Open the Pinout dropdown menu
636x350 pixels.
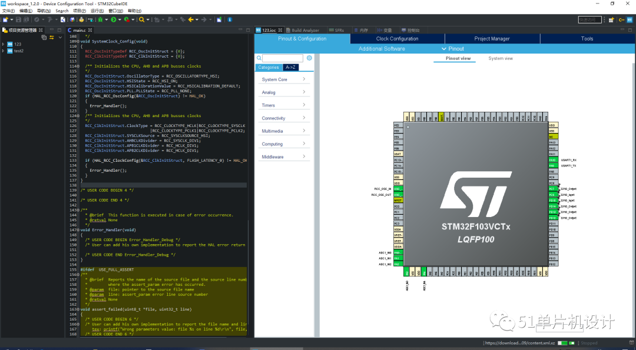(x=453, y=49)
